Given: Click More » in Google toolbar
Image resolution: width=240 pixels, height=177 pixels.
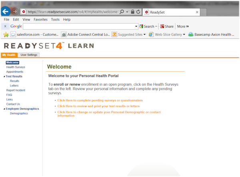Looking at the screenshot, I should coord(183,26).
